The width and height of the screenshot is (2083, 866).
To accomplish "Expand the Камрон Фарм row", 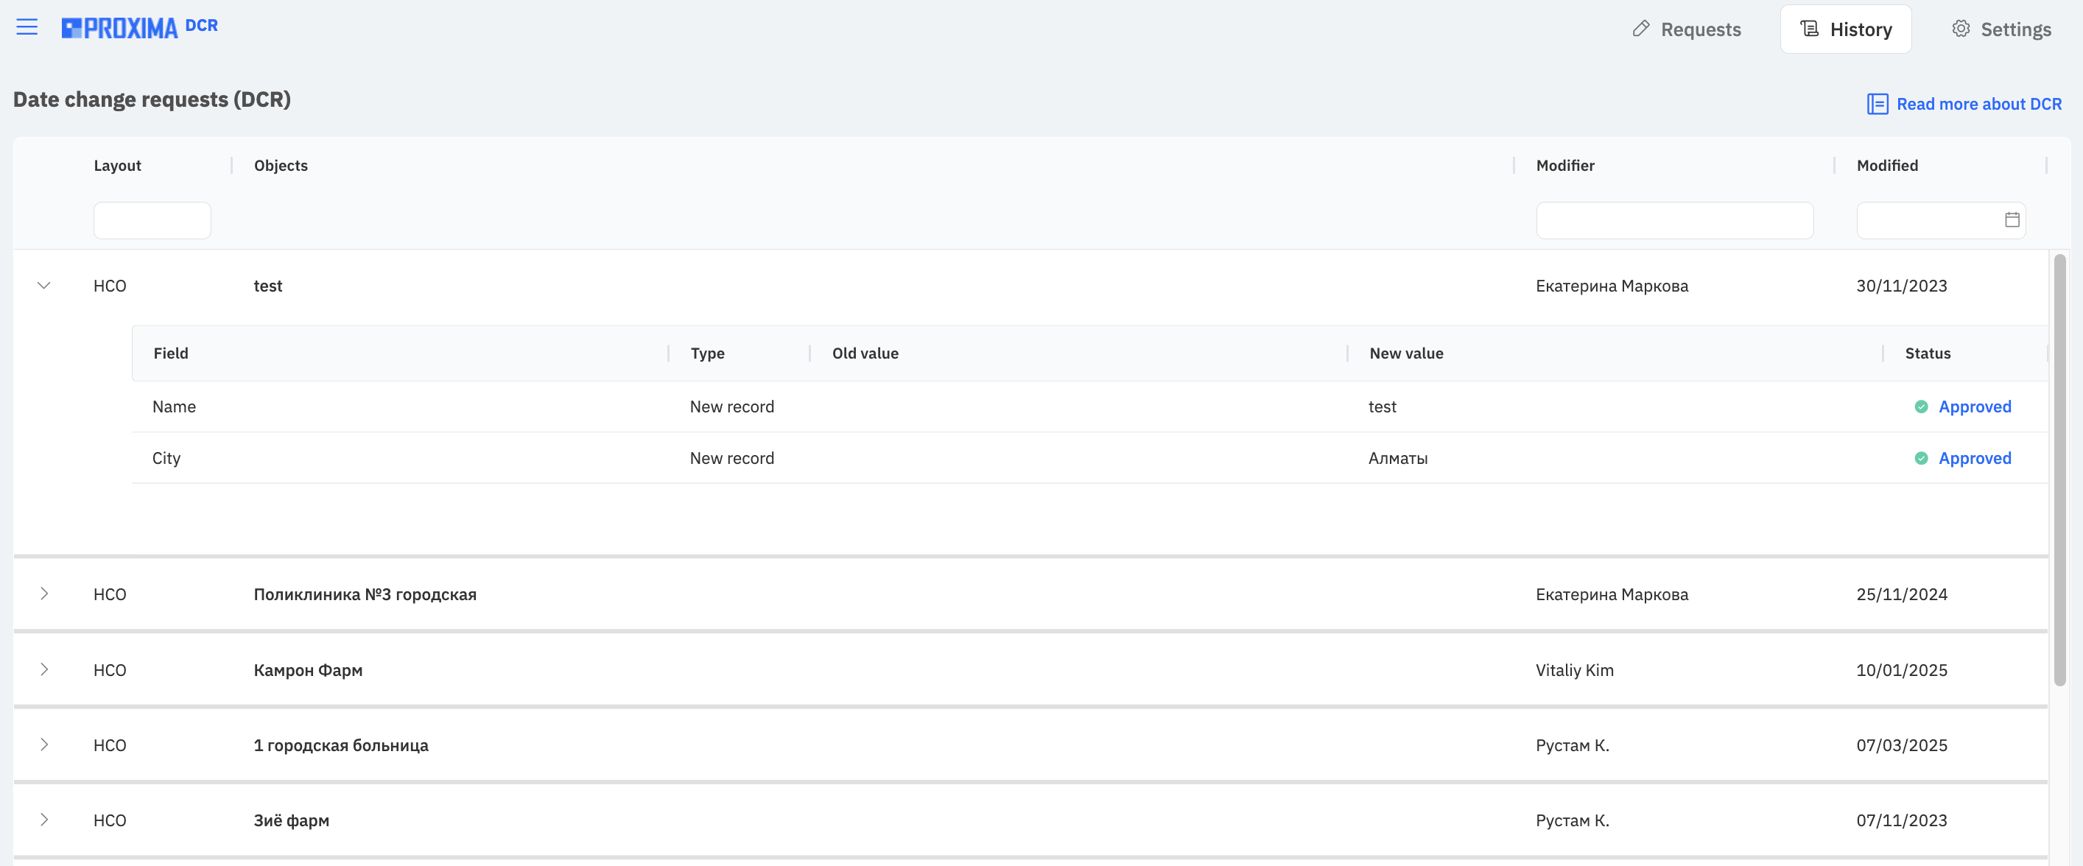I will click(44, 669).
